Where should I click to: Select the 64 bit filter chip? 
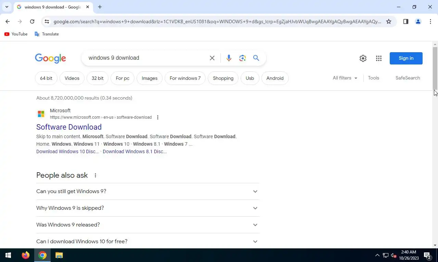(46, 78)
